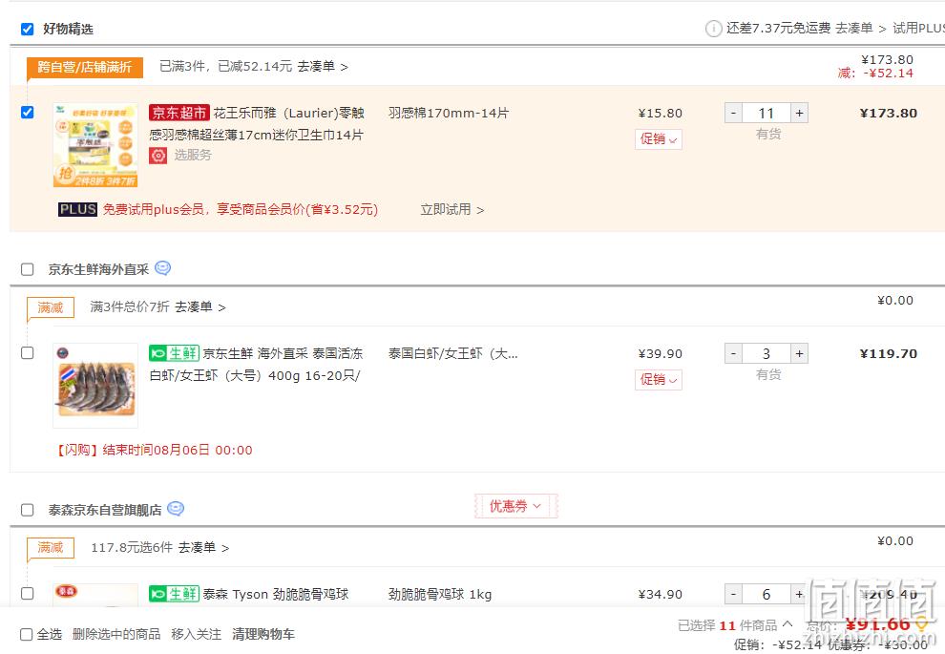This screenshot has width=945, height=654.
Task: Increase Laurier quantity with plus button
Action: coord(799,114)
